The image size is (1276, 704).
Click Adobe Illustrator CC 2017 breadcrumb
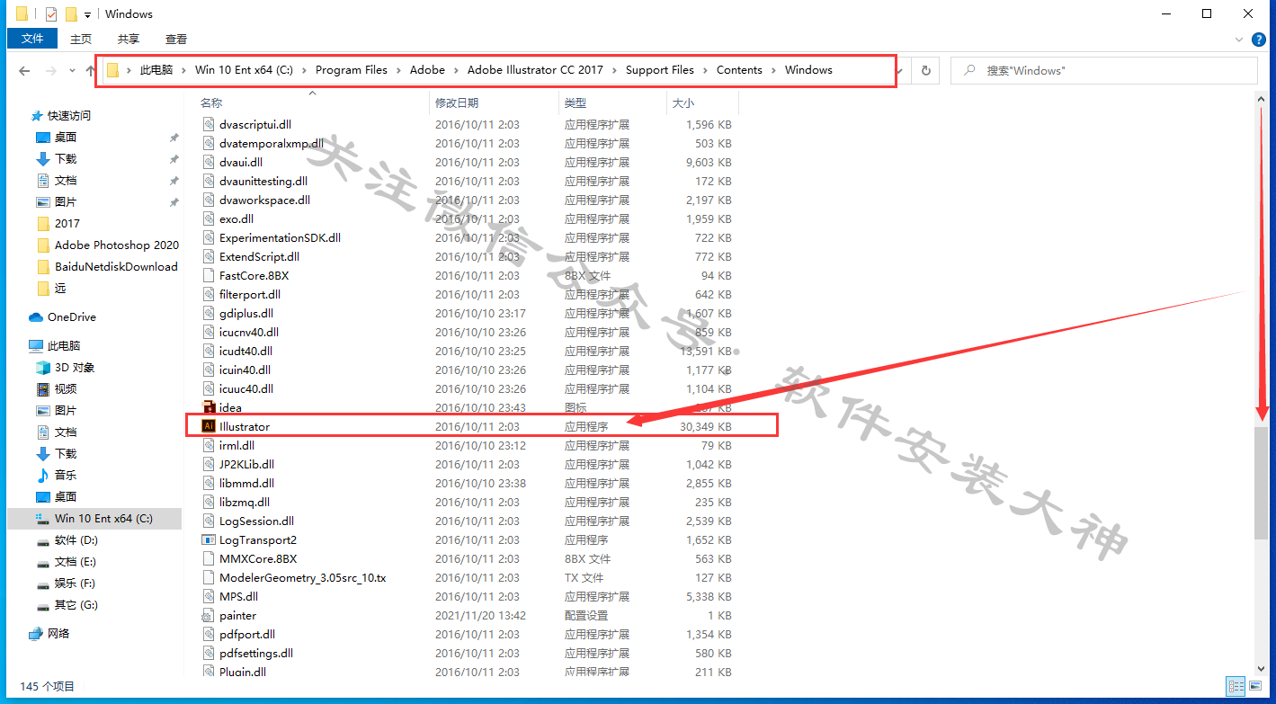coord(535,70)
